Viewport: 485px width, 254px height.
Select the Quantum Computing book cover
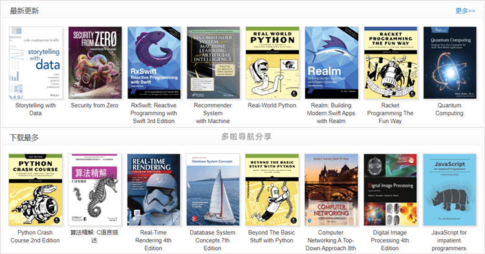[449, 63]
